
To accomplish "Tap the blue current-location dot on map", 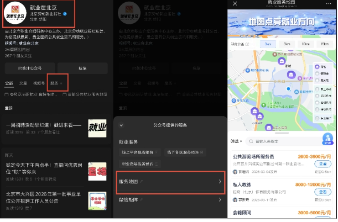I will coord(288,88).
